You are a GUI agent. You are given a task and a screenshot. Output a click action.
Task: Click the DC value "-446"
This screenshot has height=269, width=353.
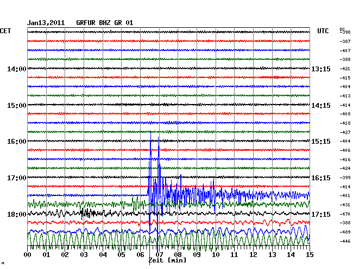point(345,241)
